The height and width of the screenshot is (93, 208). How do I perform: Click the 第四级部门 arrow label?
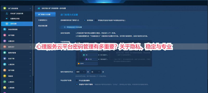tap(104, 59)
